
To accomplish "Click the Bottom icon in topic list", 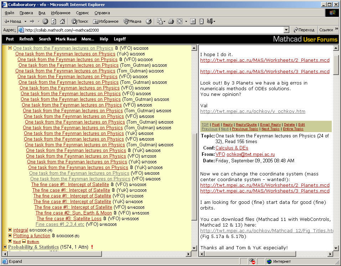I will (24, 241).
